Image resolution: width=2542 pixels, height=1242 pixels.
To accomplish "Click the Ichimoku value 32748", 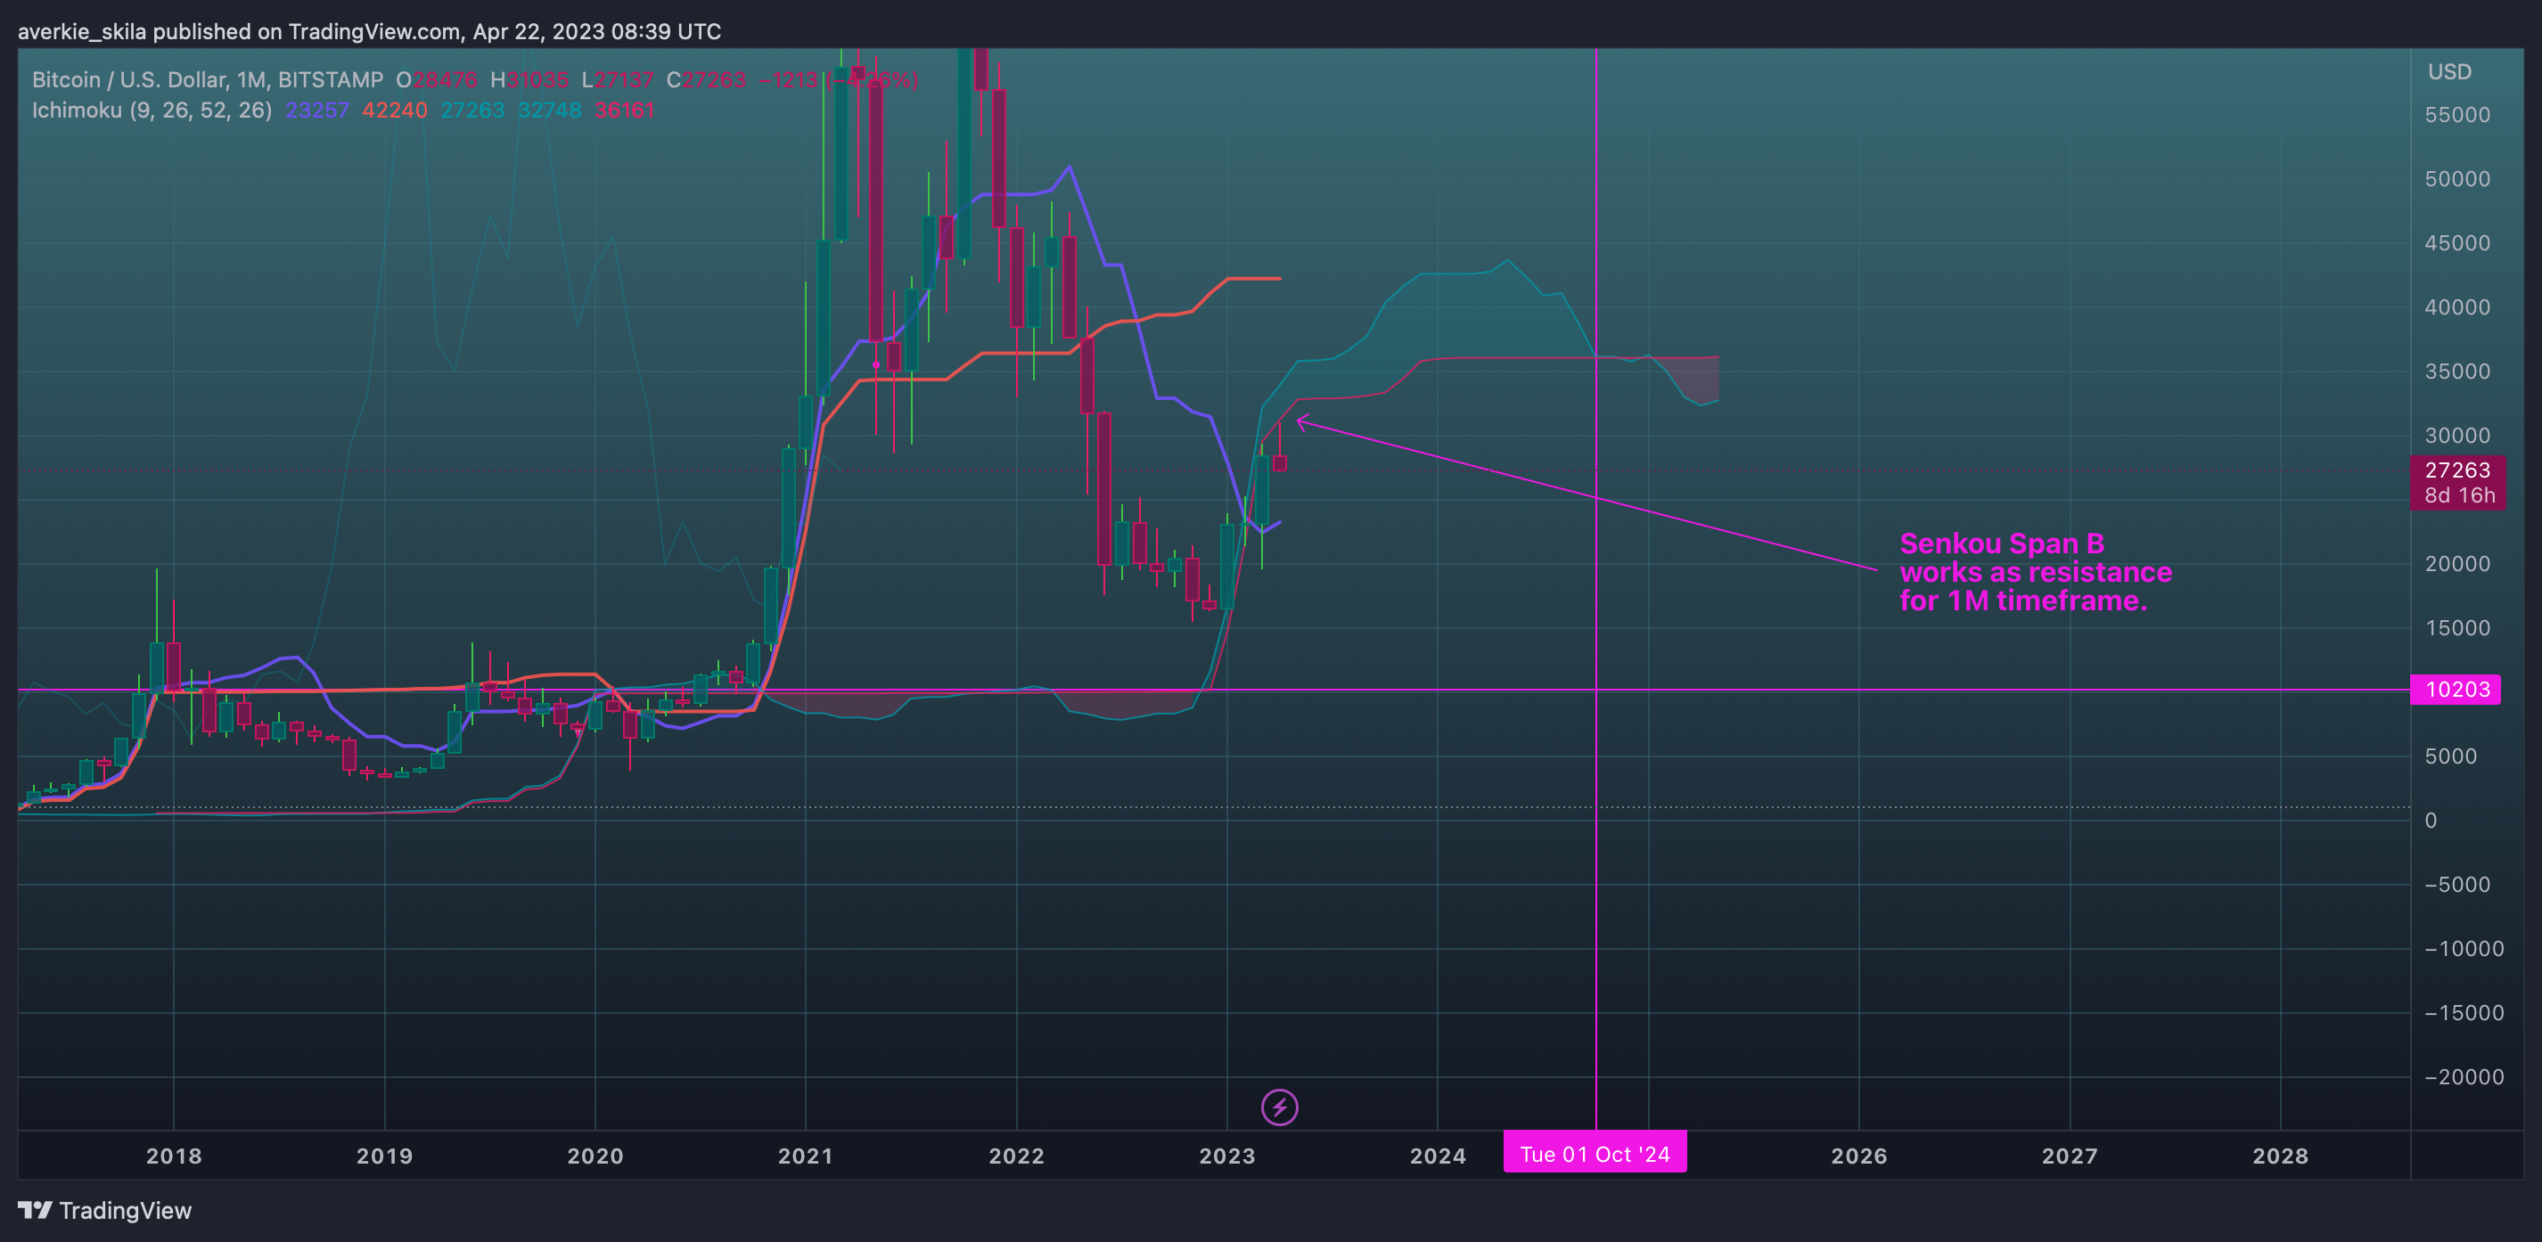I will 550,110.
